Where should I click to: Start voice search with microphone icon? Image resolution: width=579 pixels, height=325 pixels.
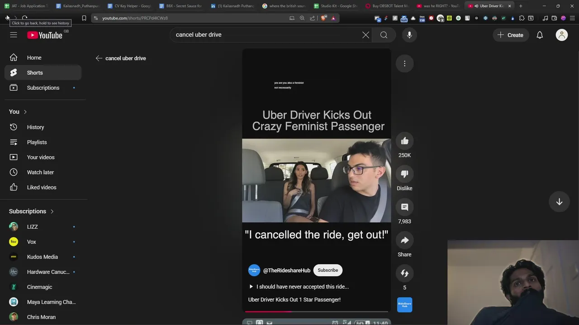pos(409,35)
